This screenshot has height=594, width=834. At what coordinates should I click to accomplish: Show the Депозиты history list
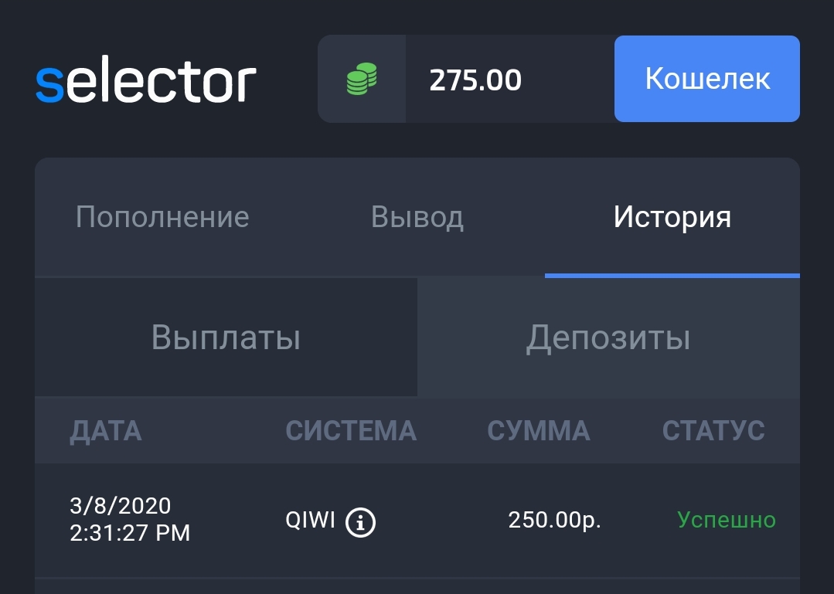point(608,338)
